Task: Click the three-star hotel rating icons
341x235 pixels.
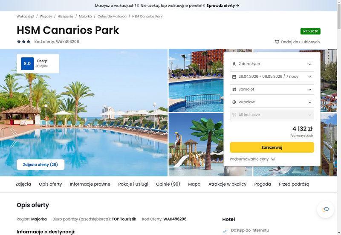Action: pos(24,41)
